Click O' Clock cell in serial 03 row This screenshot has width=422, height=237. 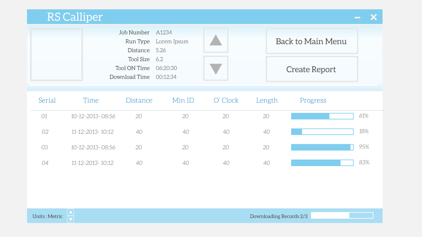pyautogui.click(x=226, y=147)
